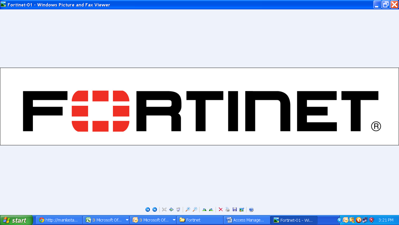Print the current picture
This screenshot has height=225, width=399.
coord(228,209)
